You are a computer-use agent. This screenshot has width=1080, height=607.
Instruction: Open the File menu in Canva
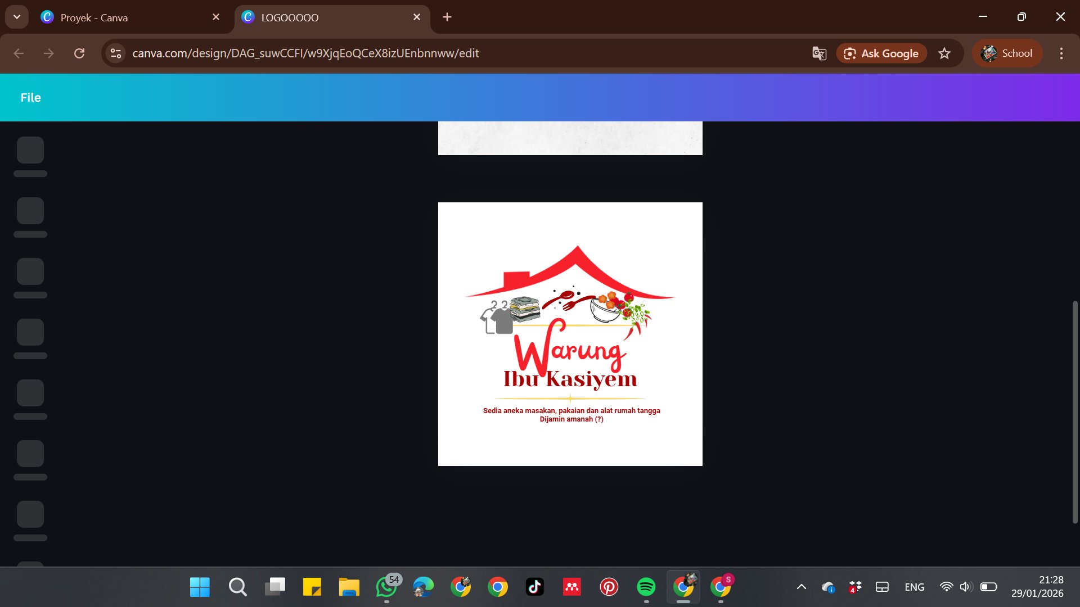point(30,97)
